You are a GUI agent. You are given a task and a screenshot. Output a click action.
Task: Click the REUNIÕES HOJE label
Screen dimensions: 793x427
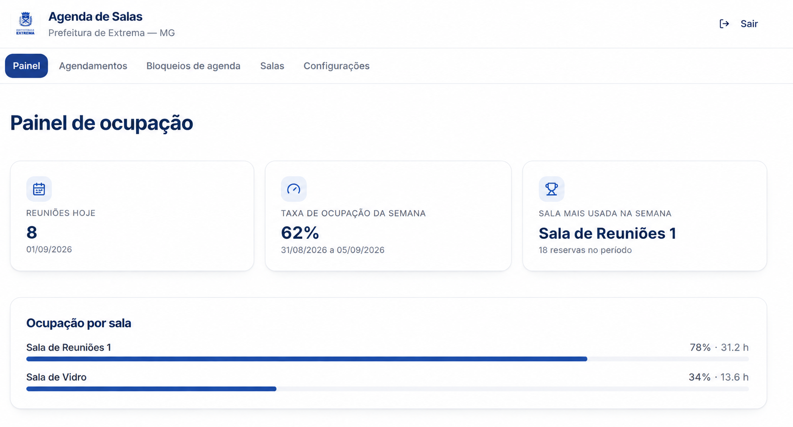point(61,213)
